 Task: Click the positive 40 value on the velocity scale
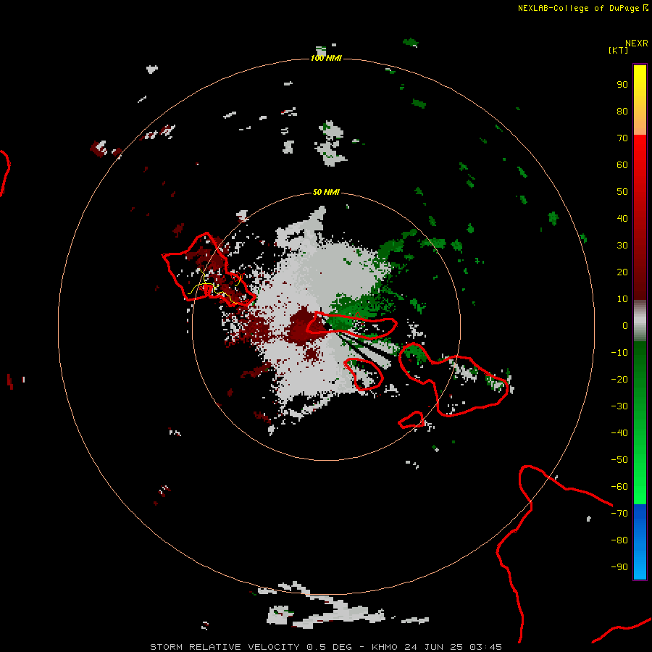[622, 219]
